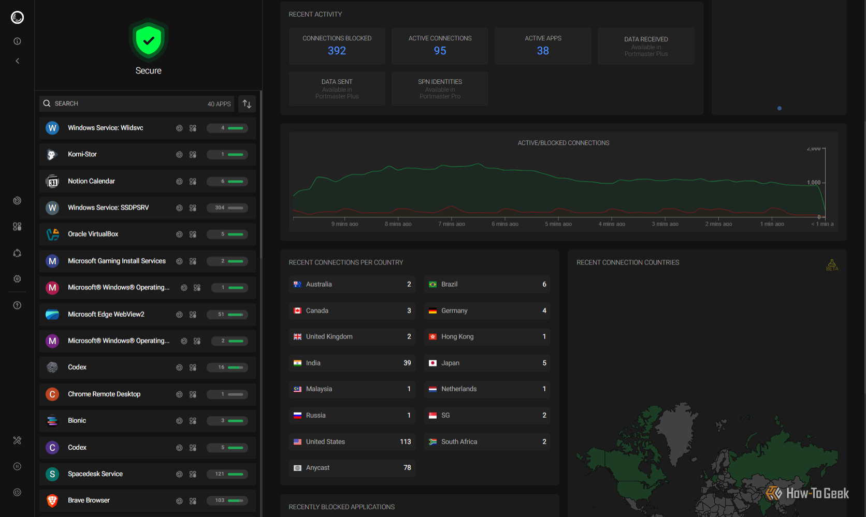The image size is (866, 517).
Task: Click the SPN Identities Portmaster Pro card
Action: tap(440, 89)
